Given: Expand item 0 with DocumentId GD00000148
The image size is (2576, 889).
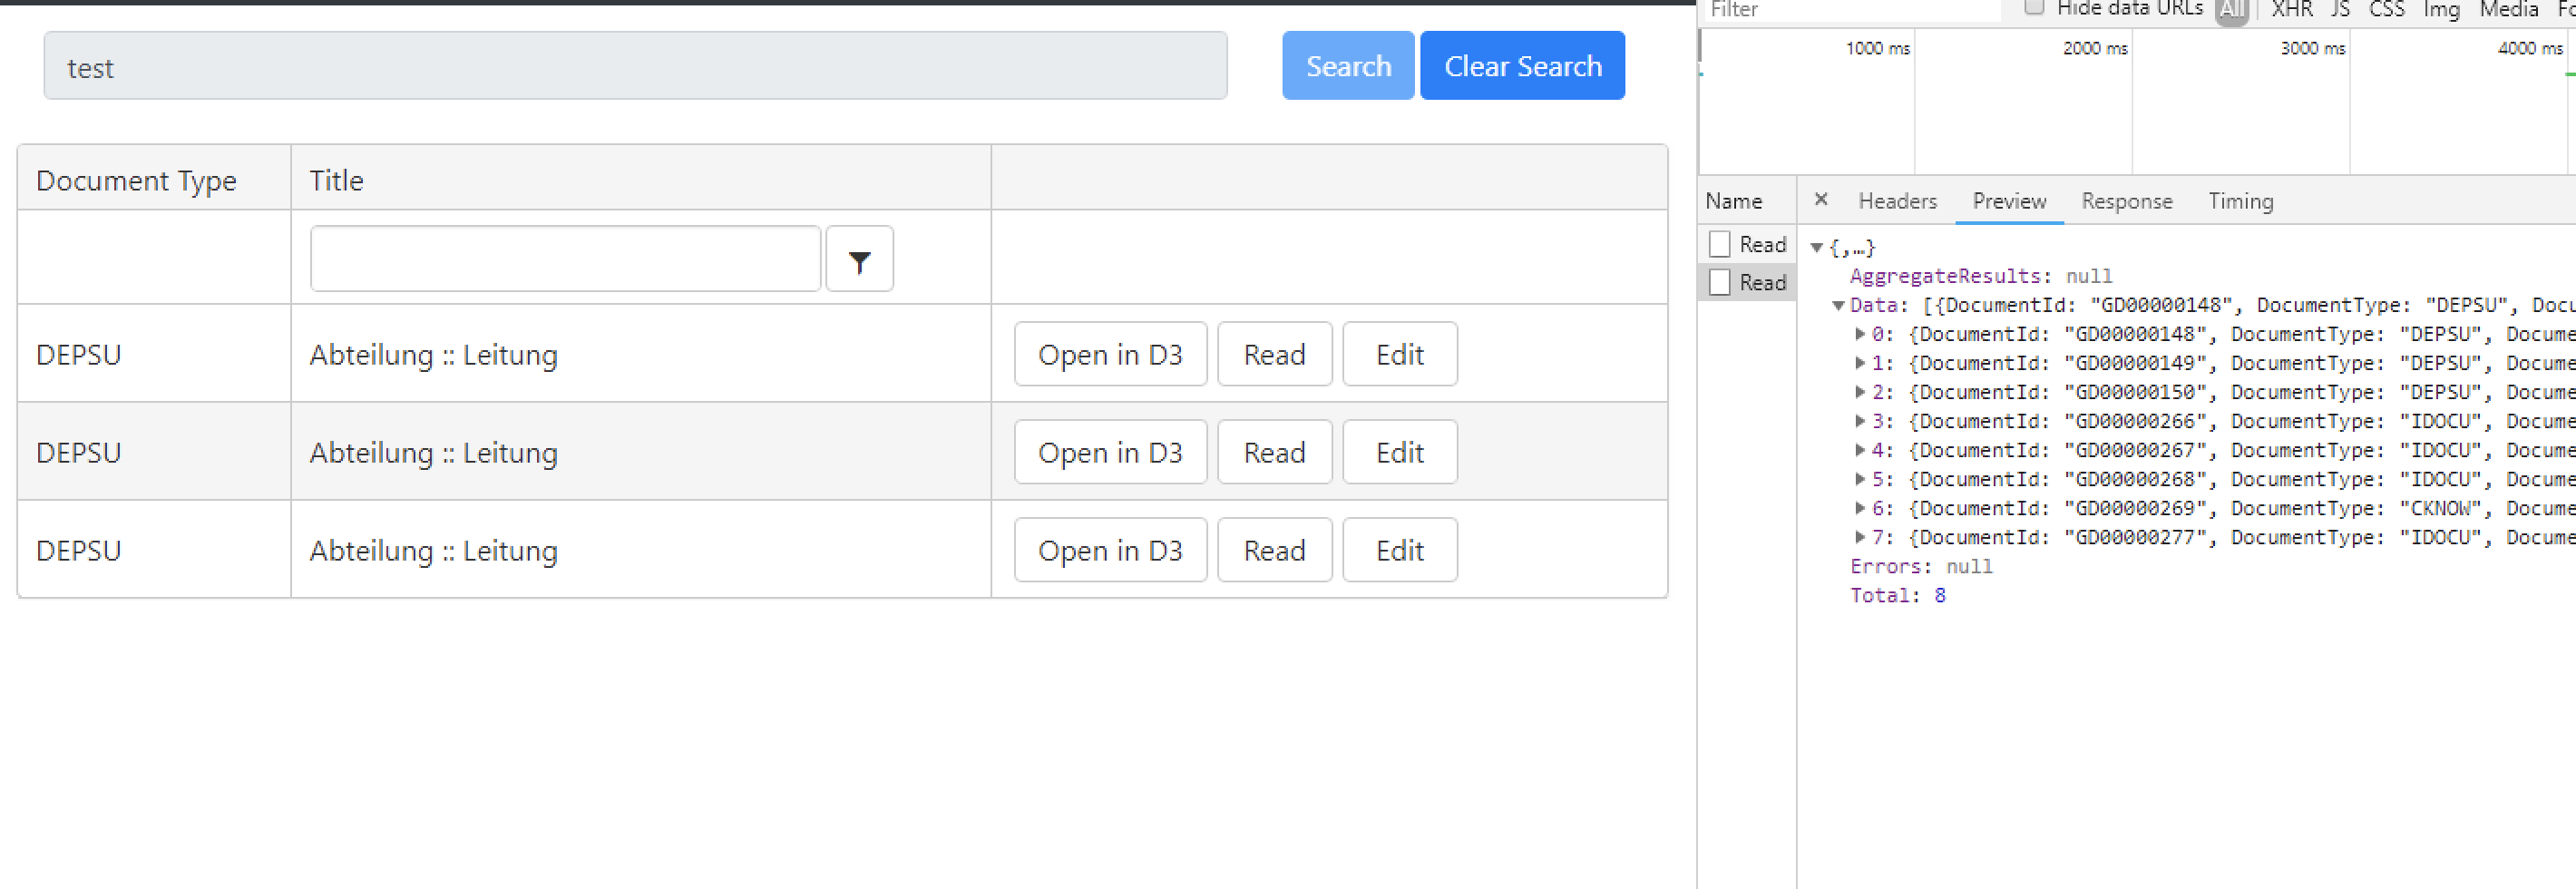Looking at the screenshot, I should tap(1860, 334).
